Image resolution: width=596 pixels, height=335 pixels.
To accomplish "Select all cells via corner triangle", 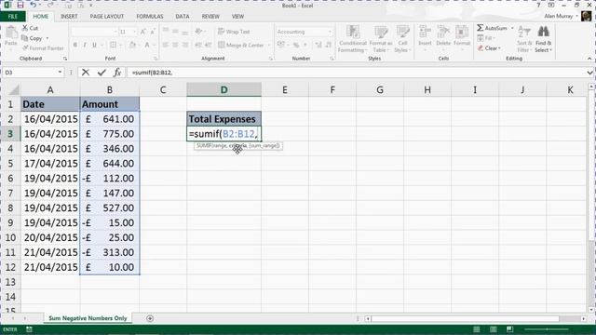I will pos(14,90).
